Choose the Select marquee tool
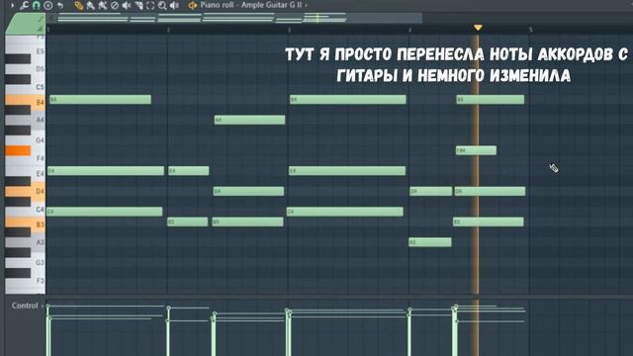633x356 pixels. click(150, 5)
